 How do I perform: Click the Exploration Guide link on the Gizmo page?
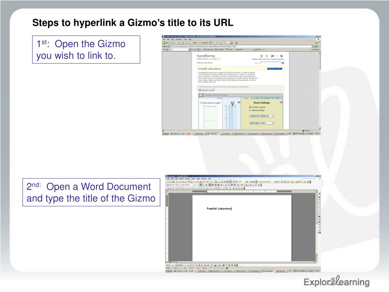(206, 90)
